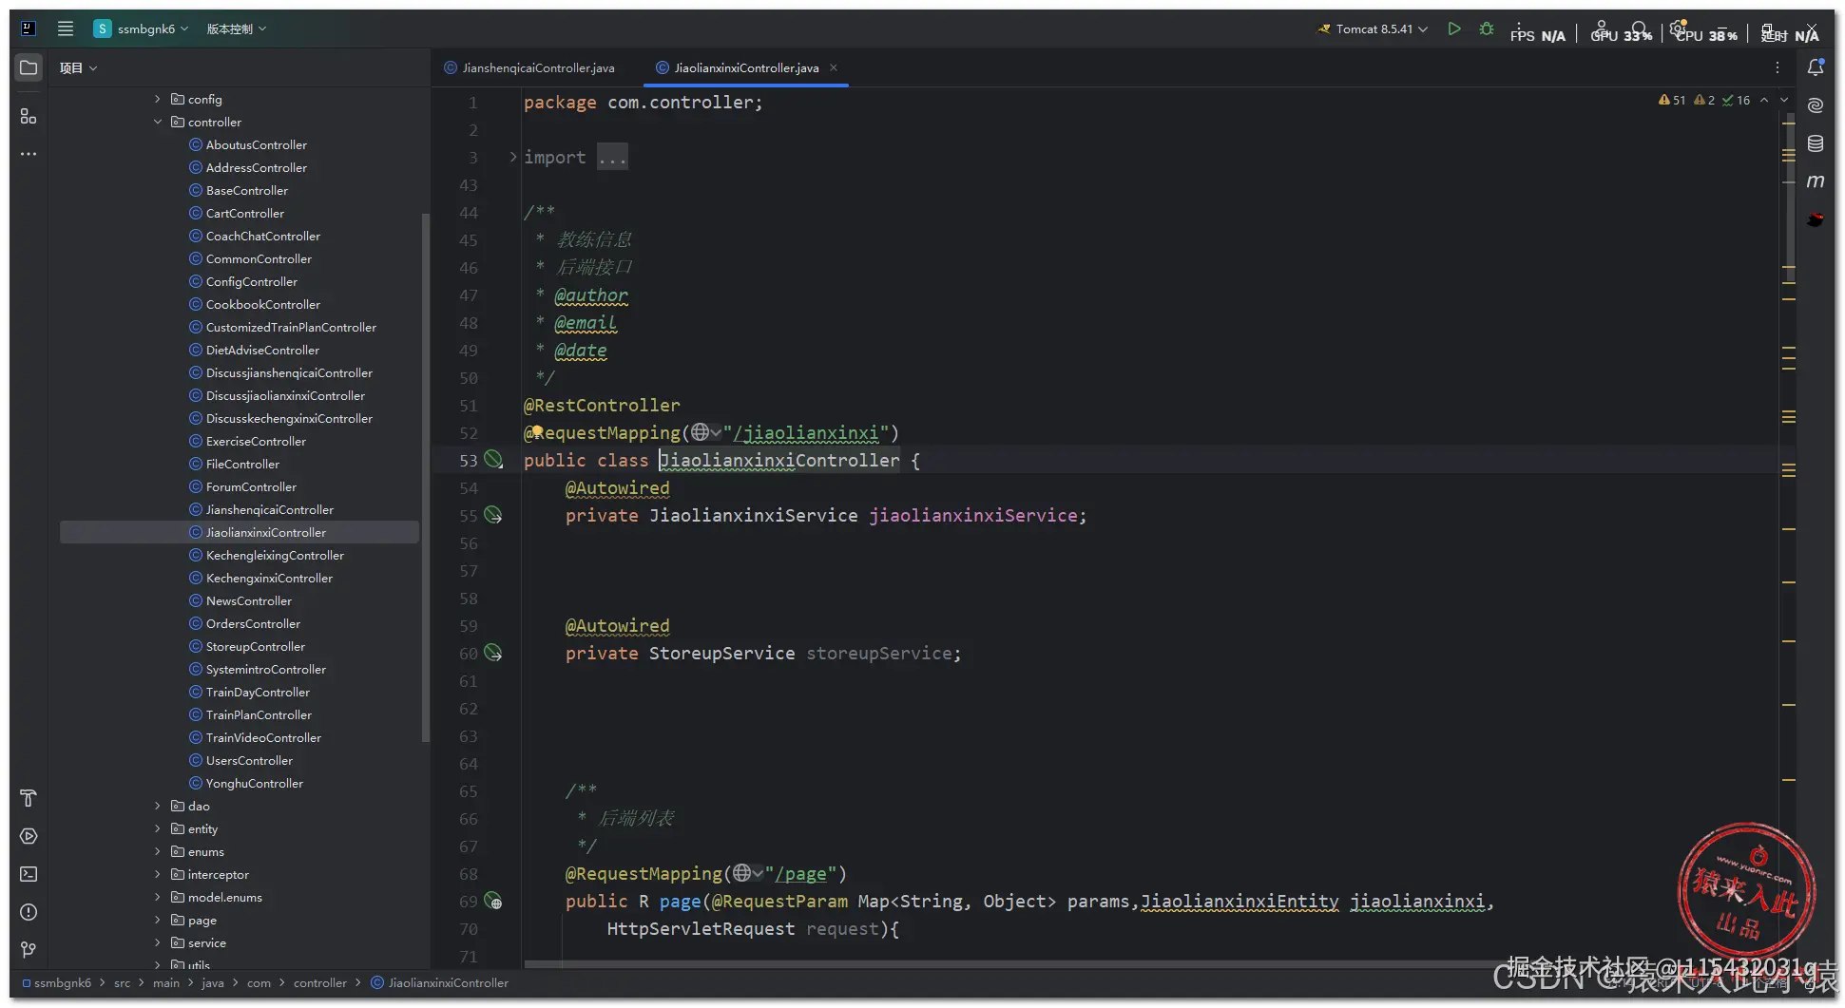Expand the dao folder
Viewport: 1845px width, 1008px height.
point(158,806)
